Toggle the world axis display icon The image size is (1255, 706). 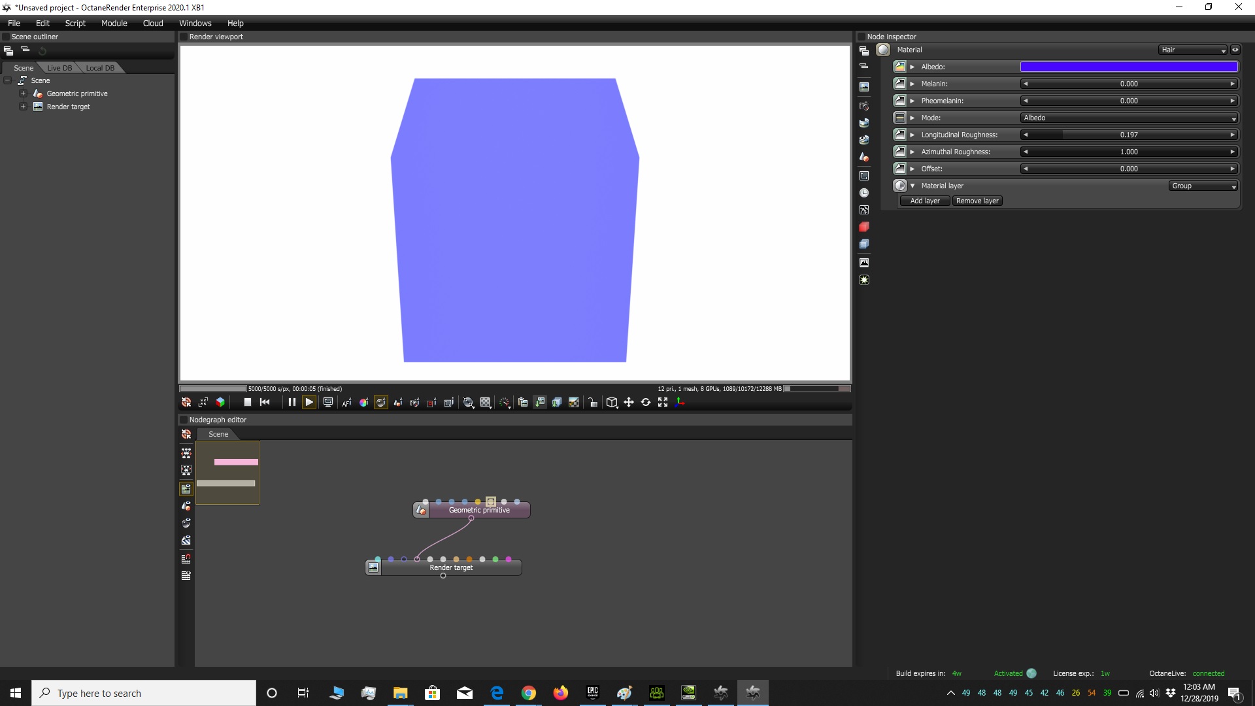click(680, 402)
